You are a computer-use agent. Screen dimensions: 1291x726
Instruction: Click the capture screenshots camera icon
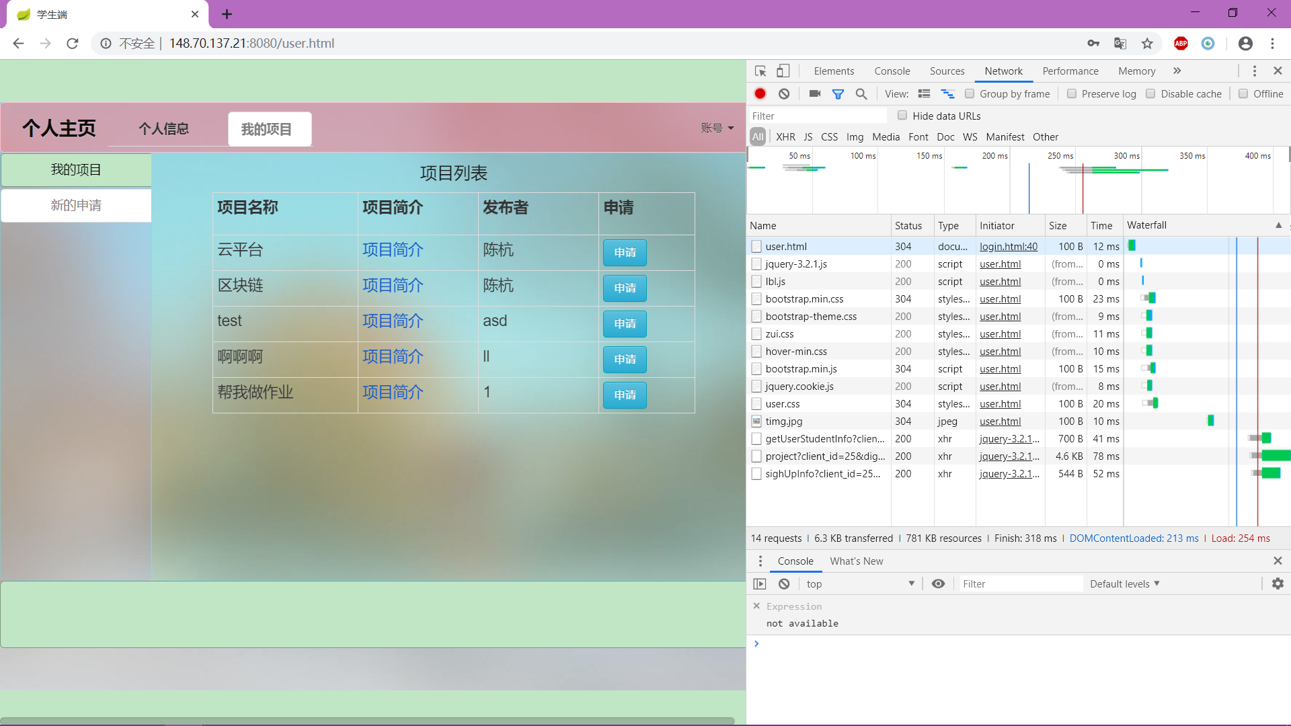(x=814, y=94)
